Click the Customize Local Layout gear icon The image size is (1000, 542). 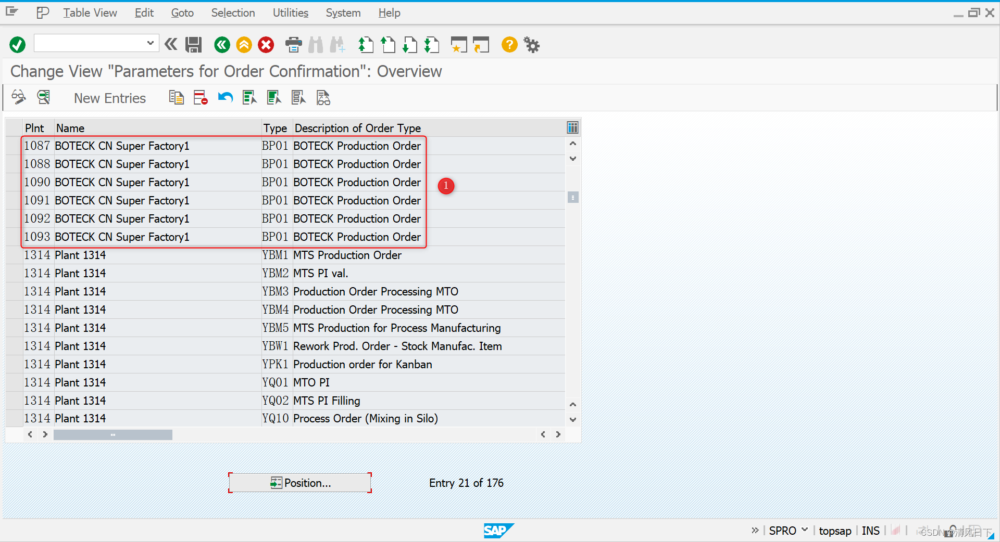531,45
